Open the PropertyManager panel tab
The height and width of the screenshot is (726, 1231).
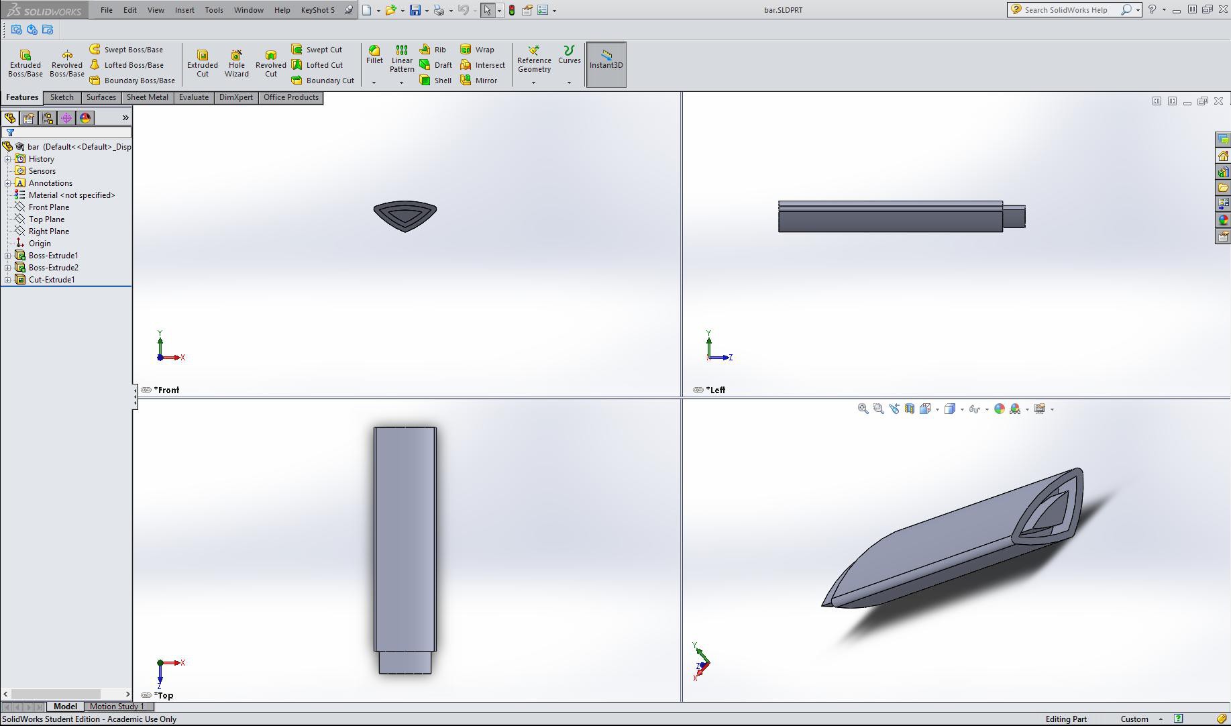(29, 118)
